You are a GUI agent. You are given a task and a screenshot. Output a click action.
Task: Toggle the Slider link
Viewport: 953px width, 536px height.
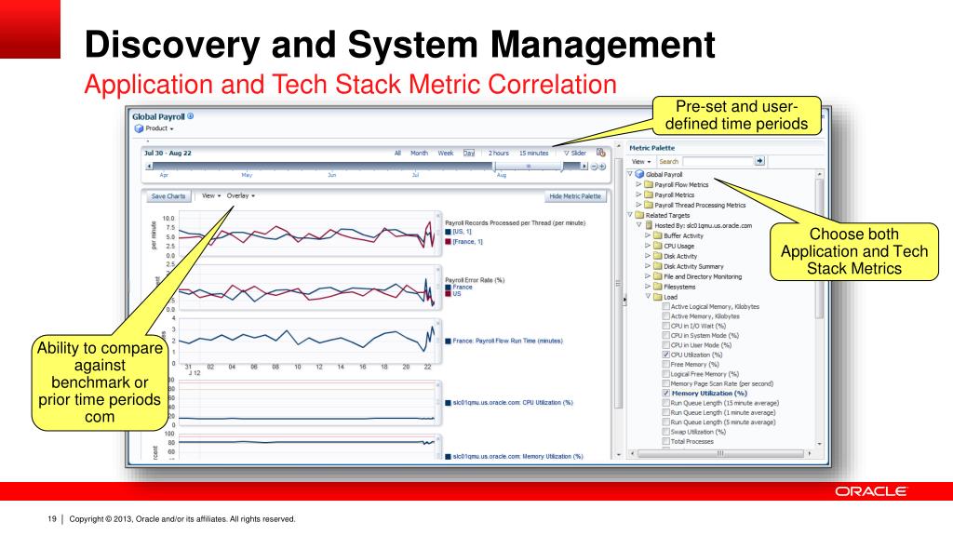(575, 154)
